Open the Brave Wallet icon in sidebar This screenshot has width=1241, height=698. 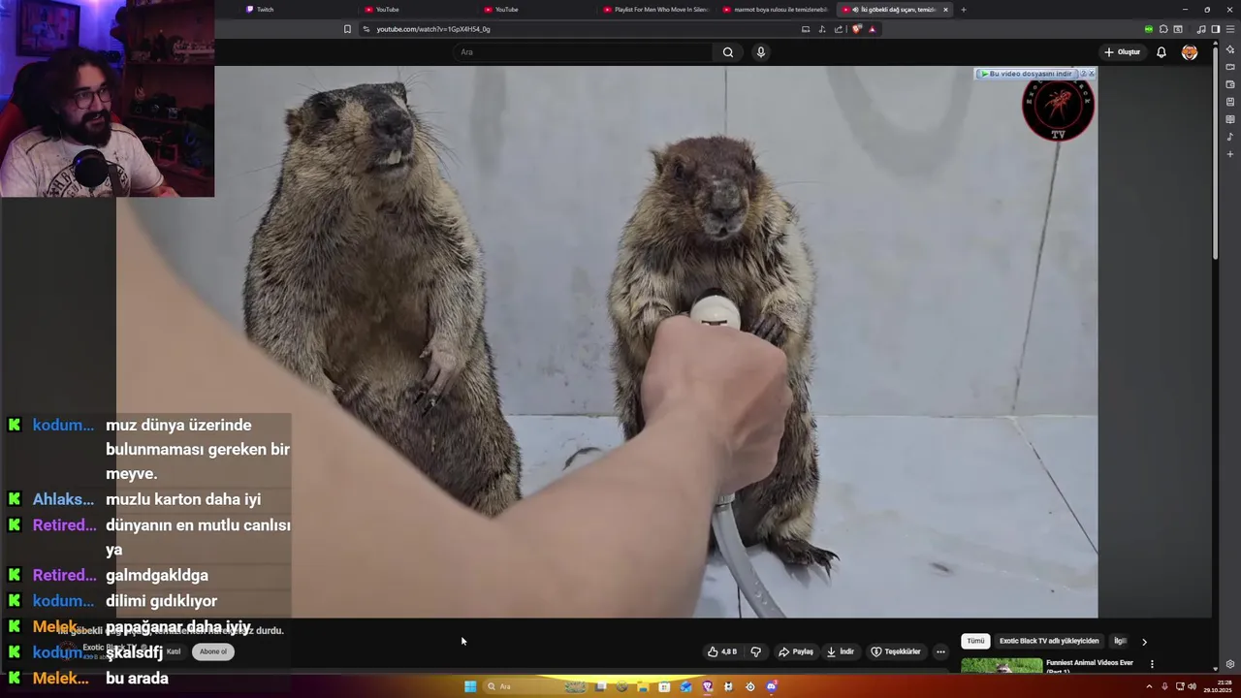[x=1230, y=84]
